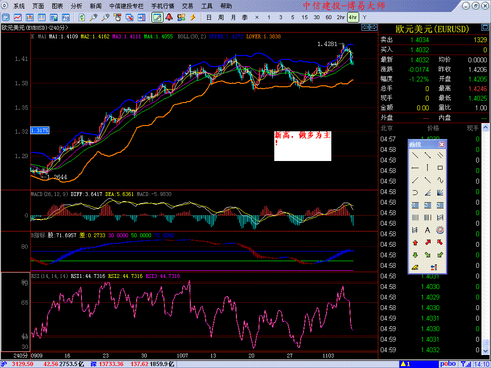491x368 pixels.
Task: Switch to daily 日 period
Action: point(209,17)
